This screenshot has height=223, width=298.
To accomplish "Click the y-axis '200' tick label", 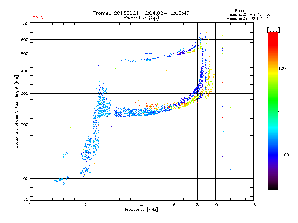I will (x=25, y=125).
